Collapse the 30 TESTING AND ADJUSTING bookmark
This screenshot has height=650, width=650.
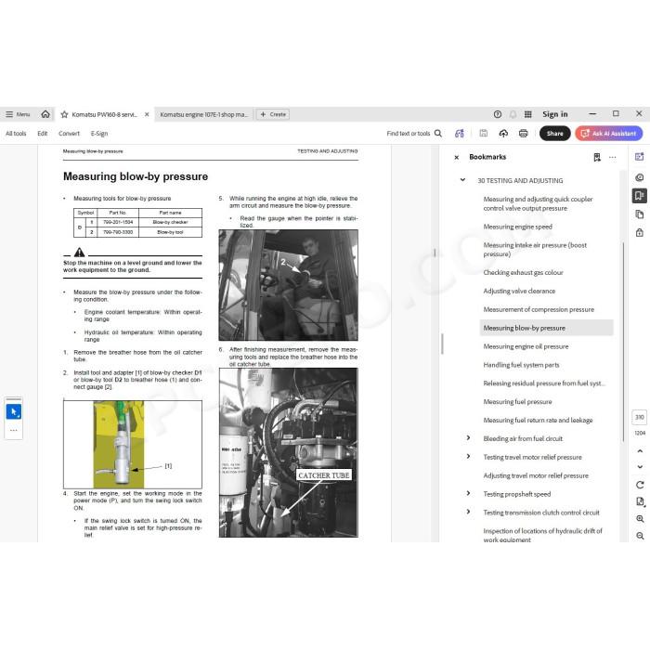[x=462, y=180]
